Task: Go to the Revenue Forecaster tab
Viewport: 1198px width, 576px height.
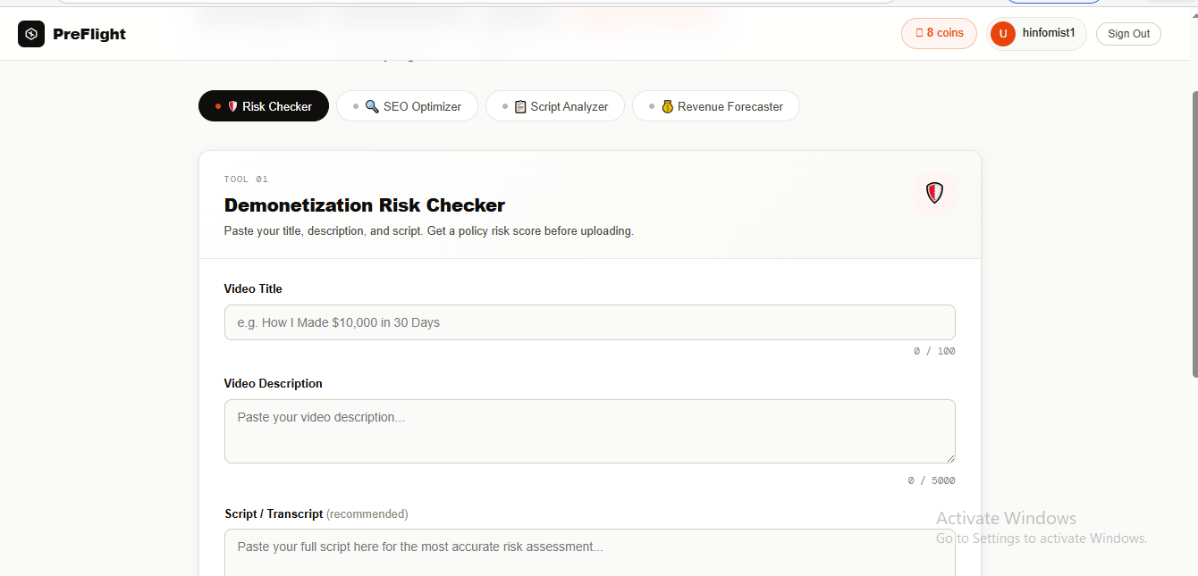Action: click(x=716, y=106)
